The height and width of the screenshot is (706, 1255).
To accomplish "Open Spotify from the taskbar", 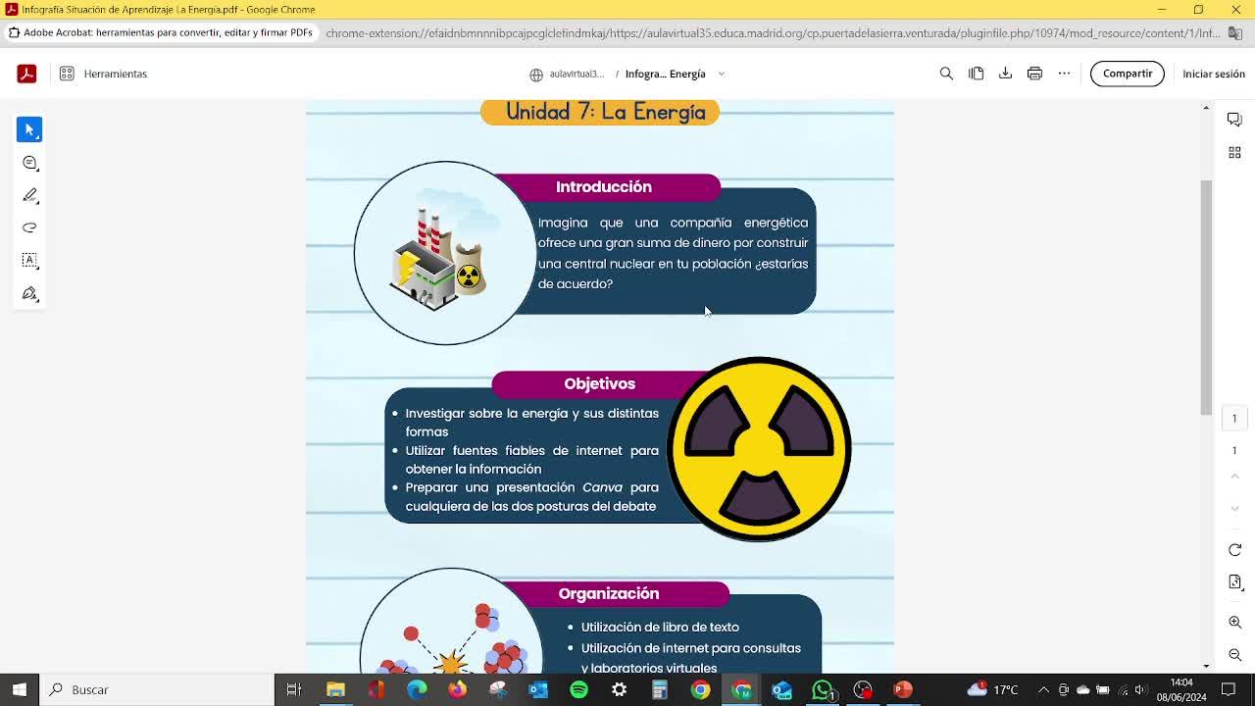I will [x=578, y=689].
